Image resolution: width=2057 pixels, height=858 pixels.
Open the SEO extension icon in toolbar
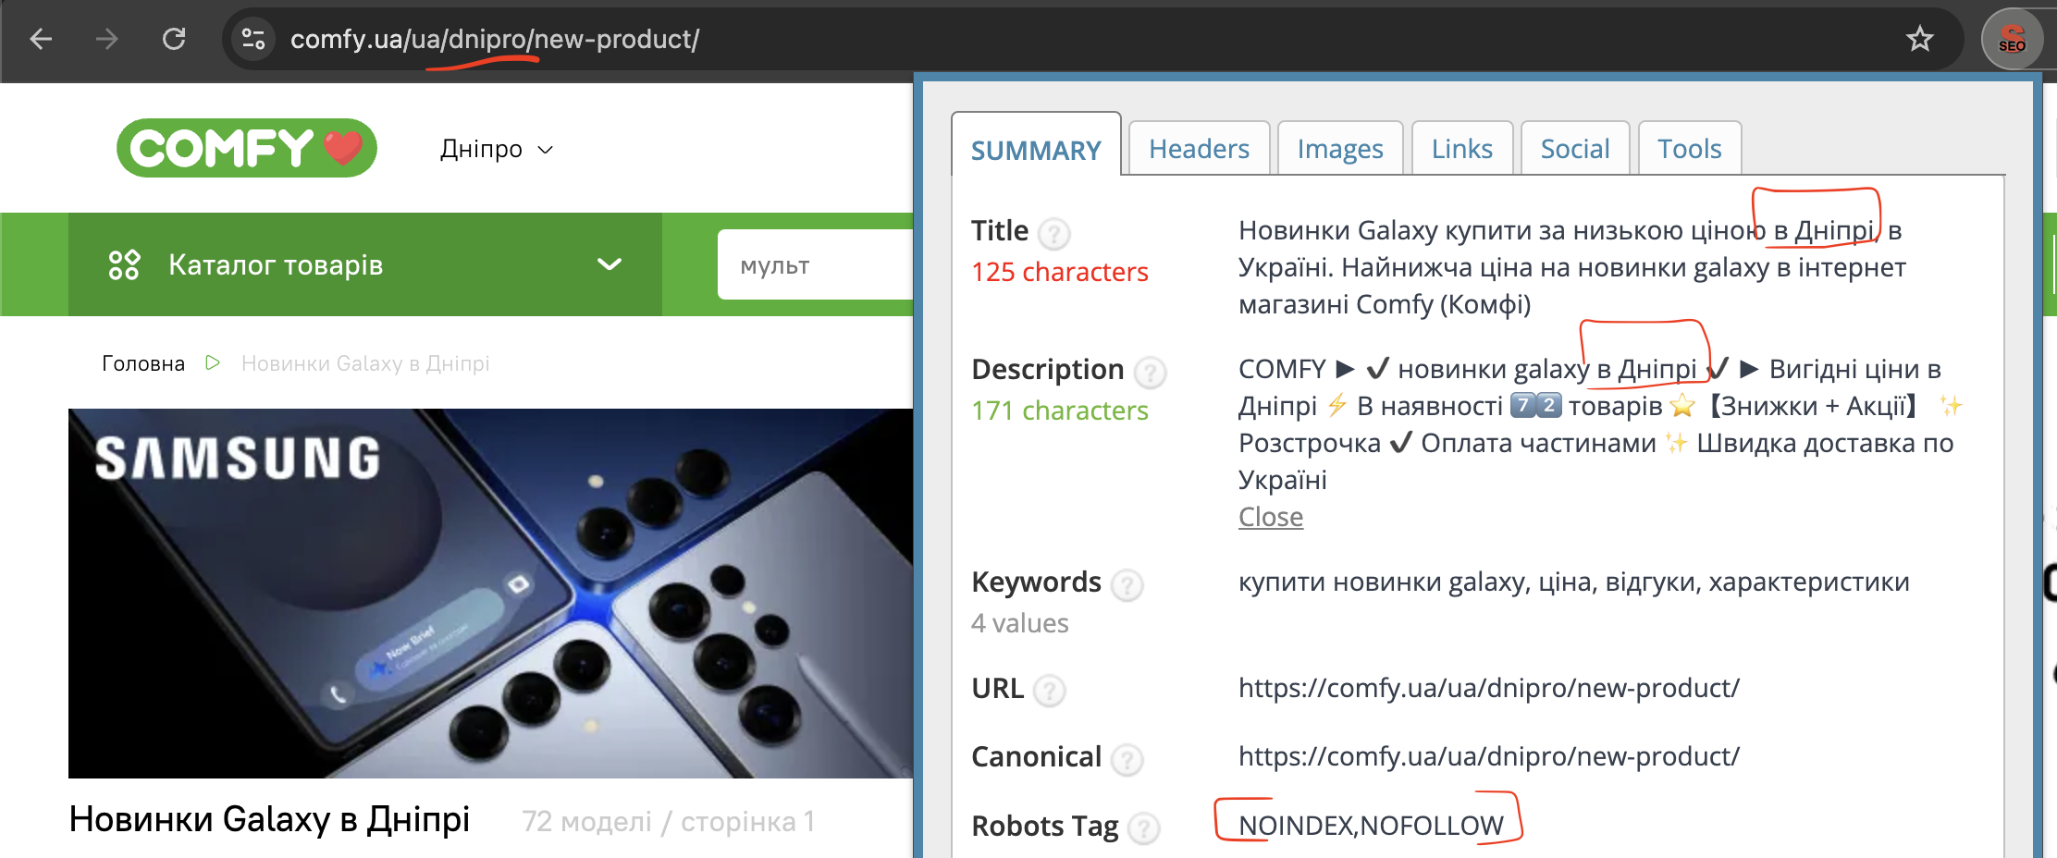(2012, 39)
